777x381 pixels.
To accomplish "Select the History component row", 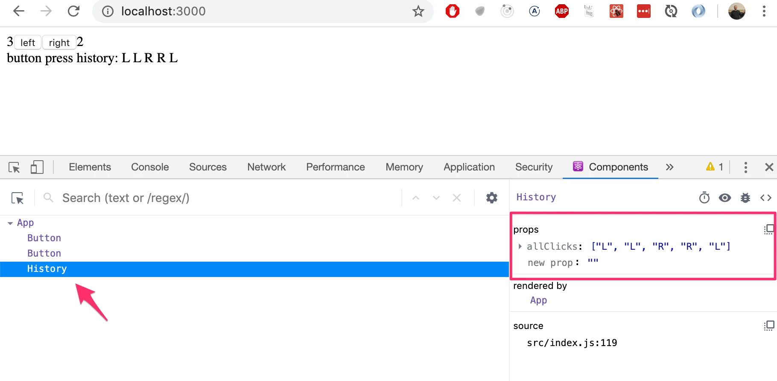I will click(x=254, y=269).
